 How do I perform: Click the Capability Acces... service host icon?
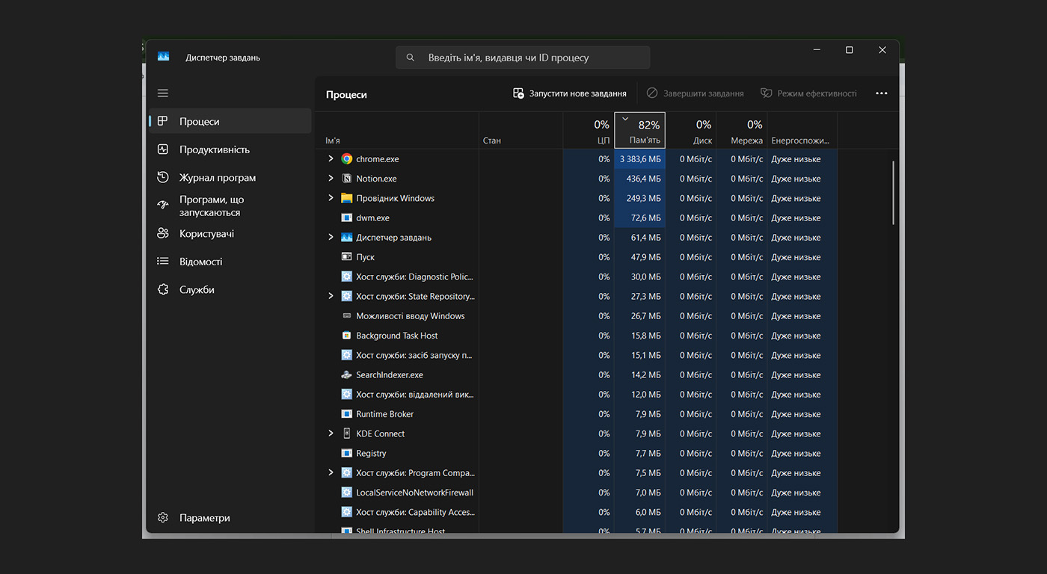pos(346,512)
